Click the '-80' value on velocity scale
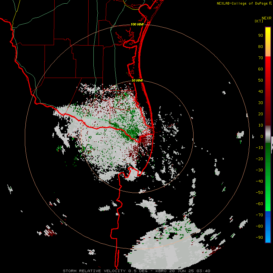 [259, 226]
